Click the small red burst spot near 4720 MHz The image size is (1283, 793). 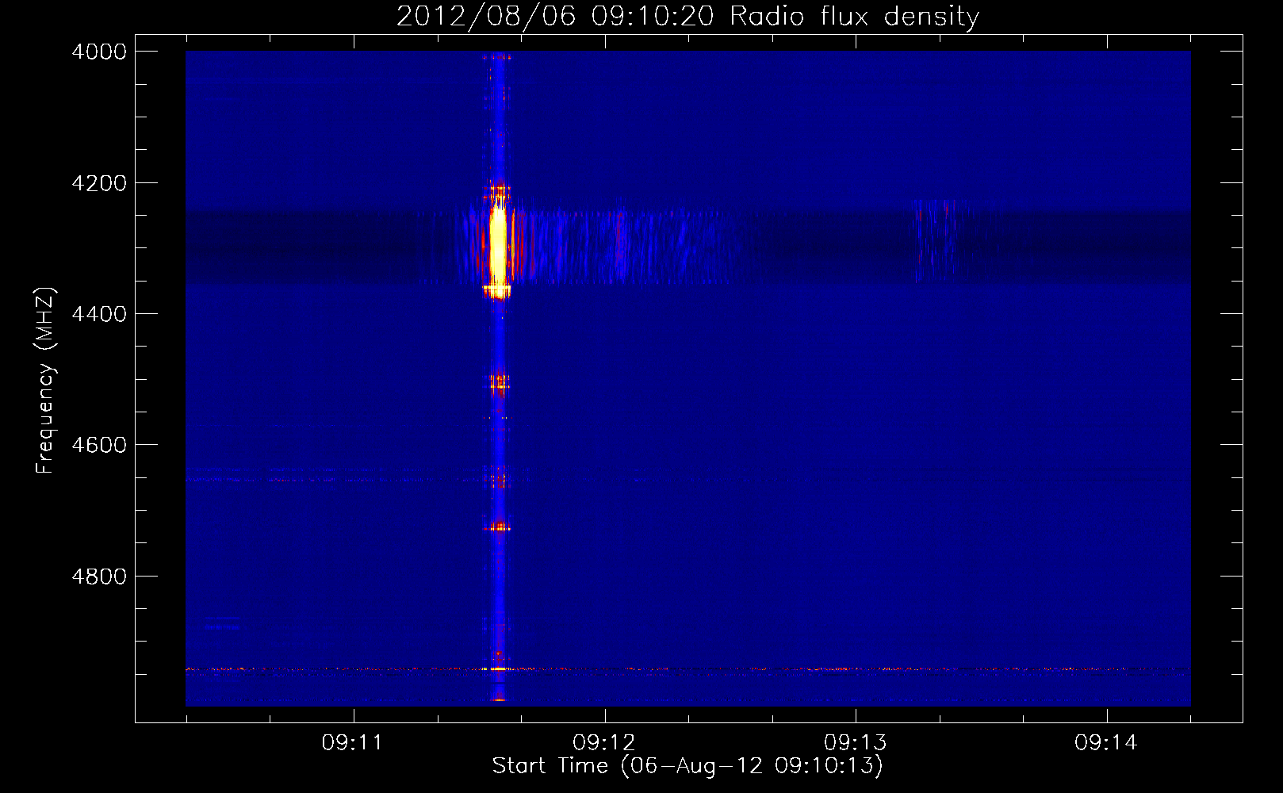click(x=499, y=527)
